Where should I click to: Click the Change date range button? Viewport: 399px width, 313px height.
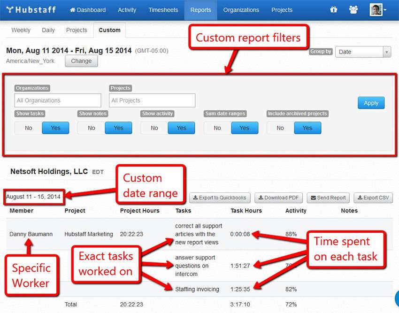(81, 61)
